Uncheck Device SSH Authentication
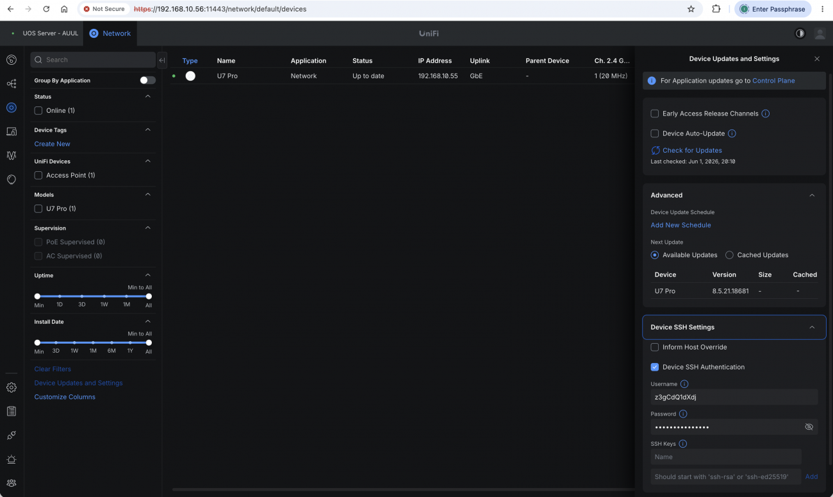833x497 pixels. pos(655,367)
